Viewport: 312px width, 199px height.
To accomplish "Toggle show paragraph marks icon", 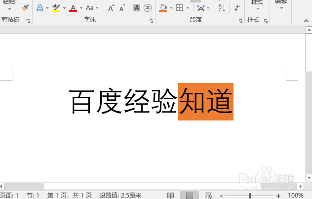I will pos(237,8).
